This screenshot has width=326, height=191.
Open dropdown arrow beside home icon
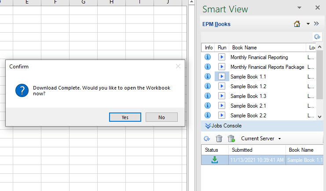click(308, 24)
